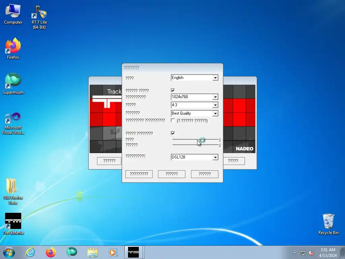The image size is (345, 259).
Task: Click the middle button at dialog bottom
Action: (171, 174)
